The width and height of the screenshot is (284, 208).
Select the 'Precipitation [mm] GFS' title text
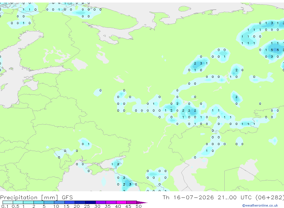(36, 198)
